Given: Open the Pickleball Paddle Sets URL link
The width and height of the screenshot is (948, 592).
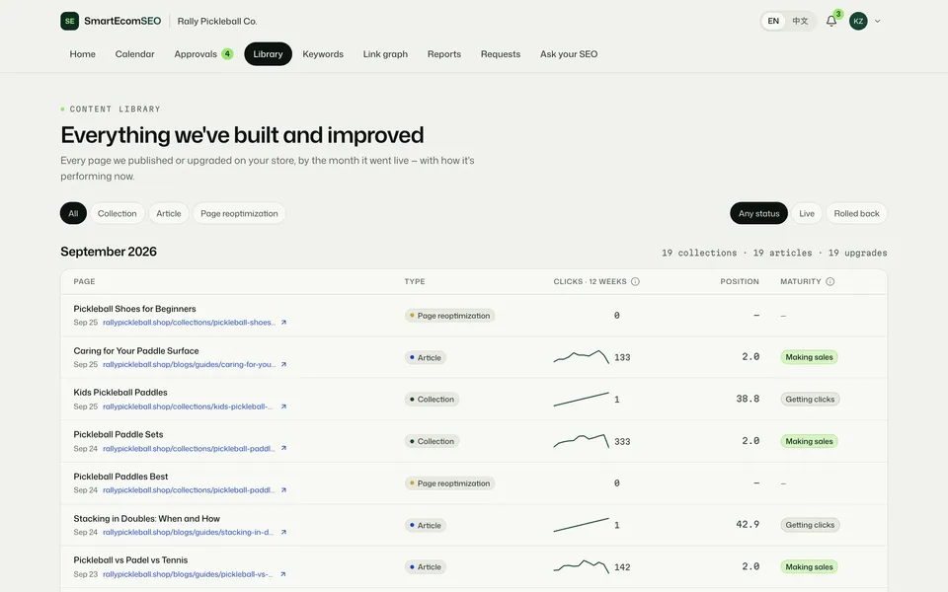Looking at the screenshot, I should click(189, 448).
